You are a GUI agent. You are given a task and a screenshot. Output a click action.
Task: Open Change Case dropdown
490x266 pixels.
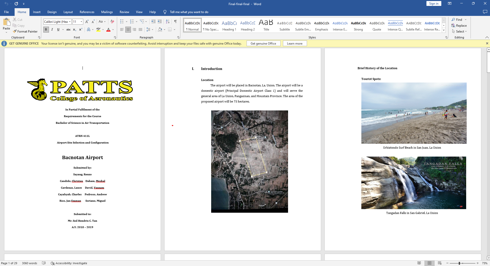pos(102,22)
